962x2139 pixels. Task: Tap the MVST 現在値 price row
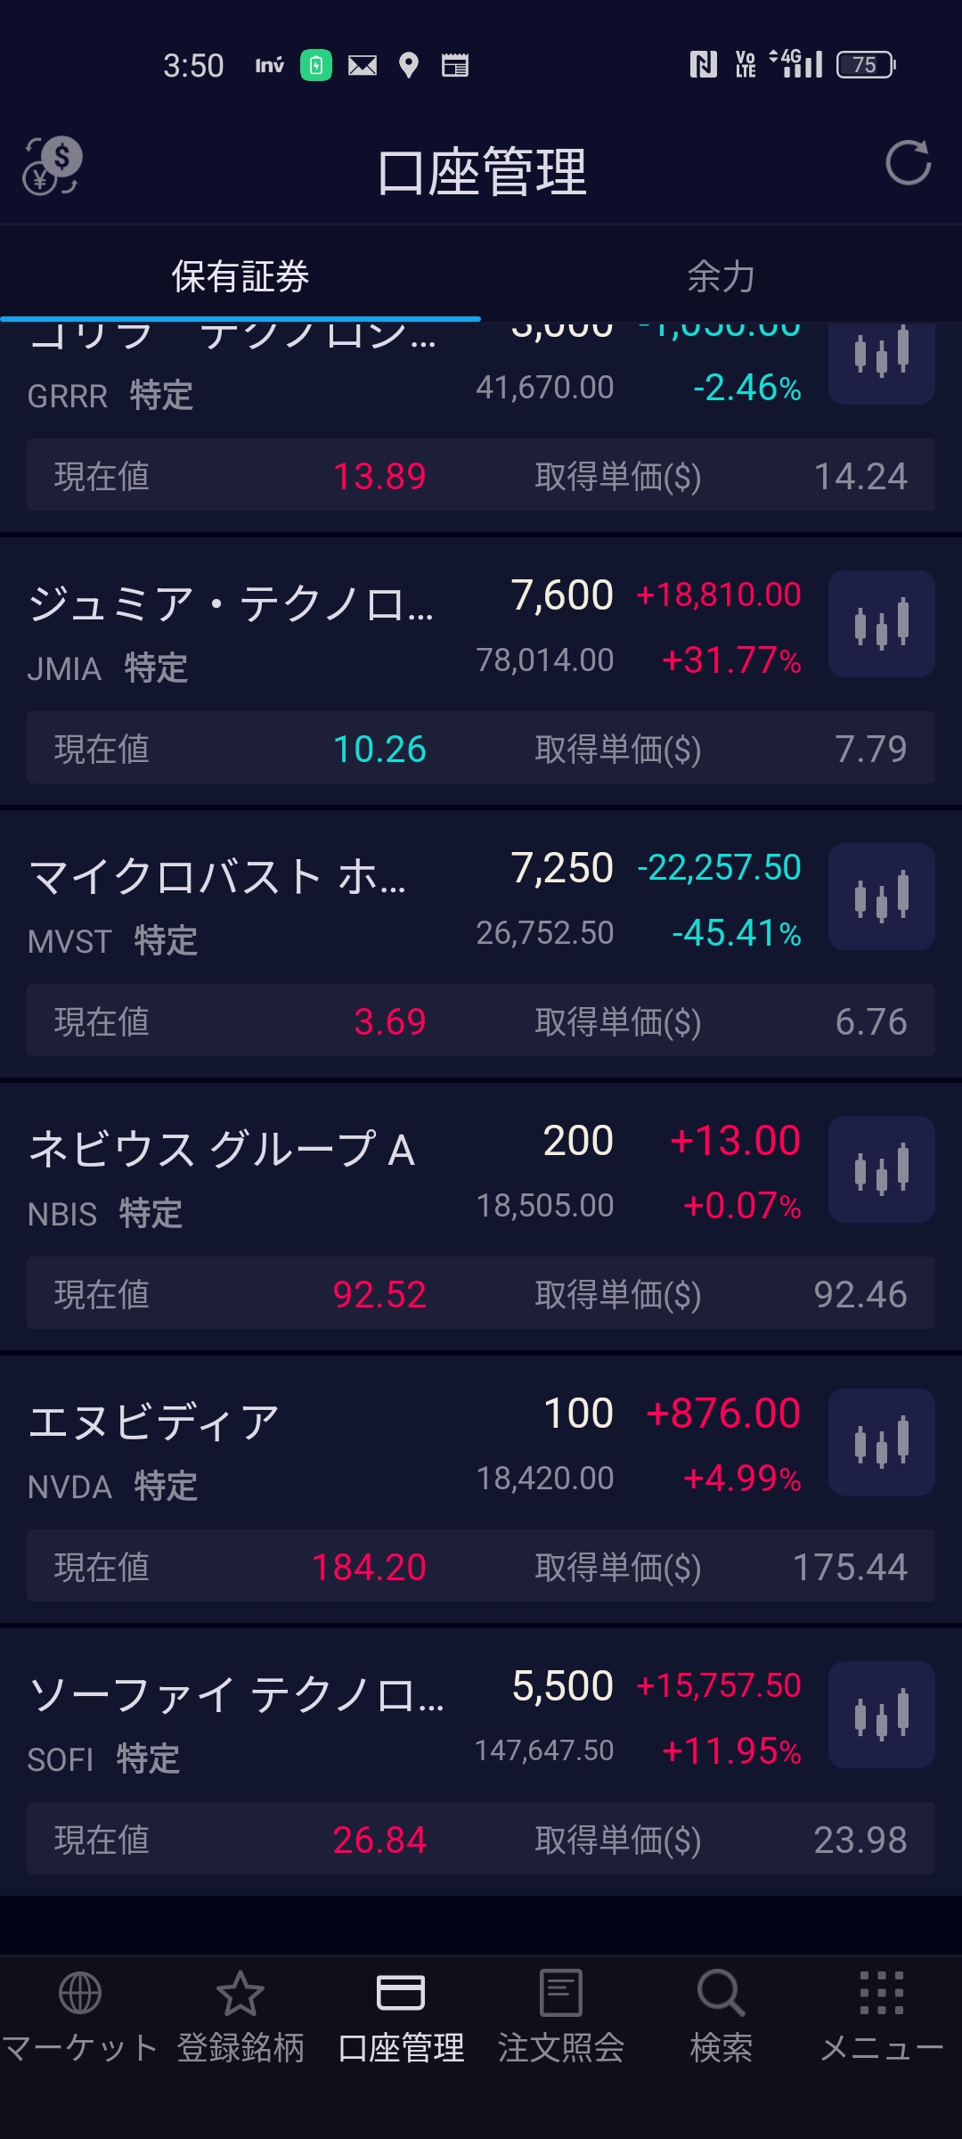coord(240,1021)
